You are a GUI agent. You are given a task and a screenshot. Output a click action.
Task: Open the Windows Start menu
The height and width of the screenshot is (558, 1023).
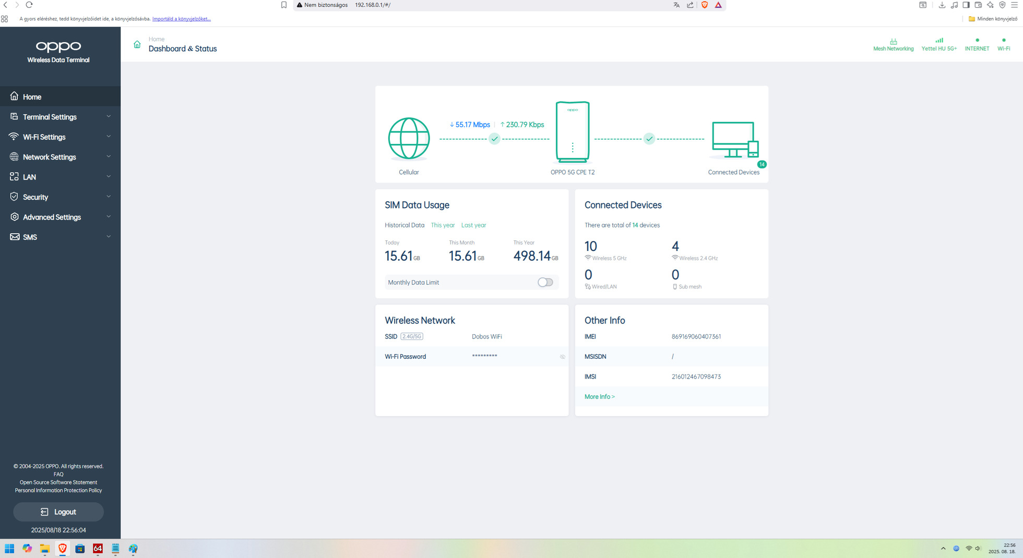[9, 548]
